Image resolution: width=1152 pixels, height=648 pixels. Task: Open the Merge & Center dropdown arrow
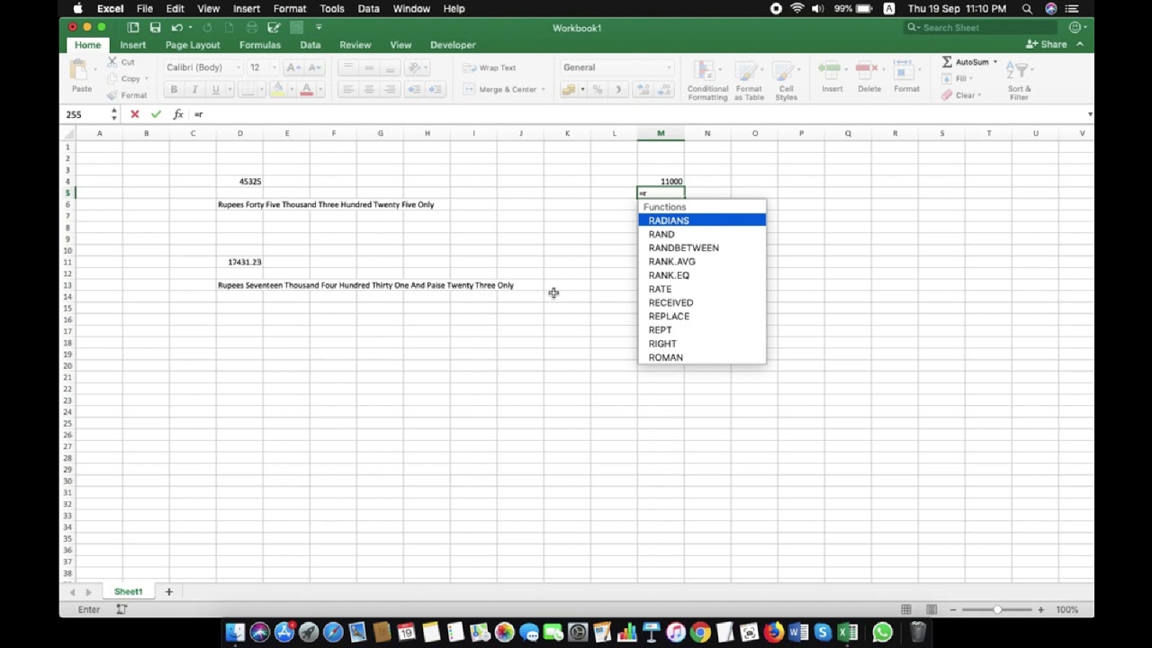click(x=544, y=89)
